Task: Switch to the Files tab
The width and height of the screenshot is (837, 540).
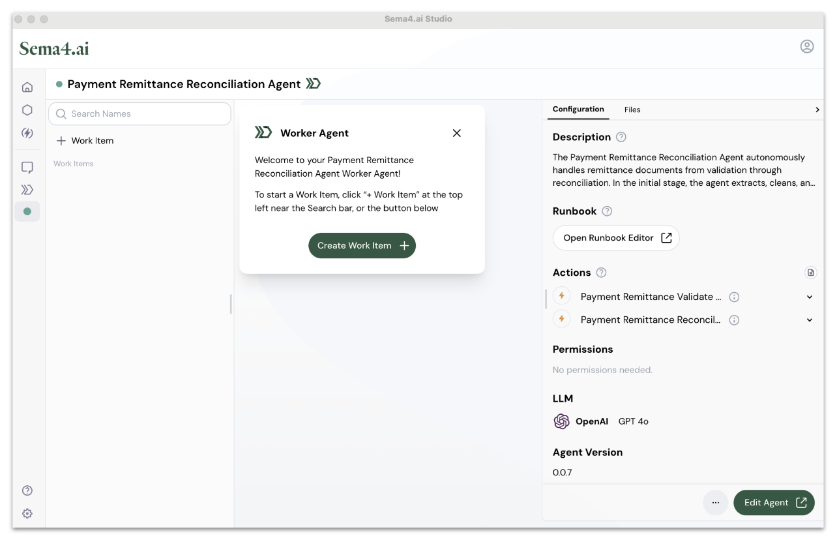Action: pyautogui.click(x=632, y=110)
